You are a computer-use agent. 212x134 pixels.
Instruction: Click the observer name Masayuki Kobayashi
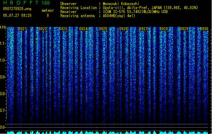point(121,4)
